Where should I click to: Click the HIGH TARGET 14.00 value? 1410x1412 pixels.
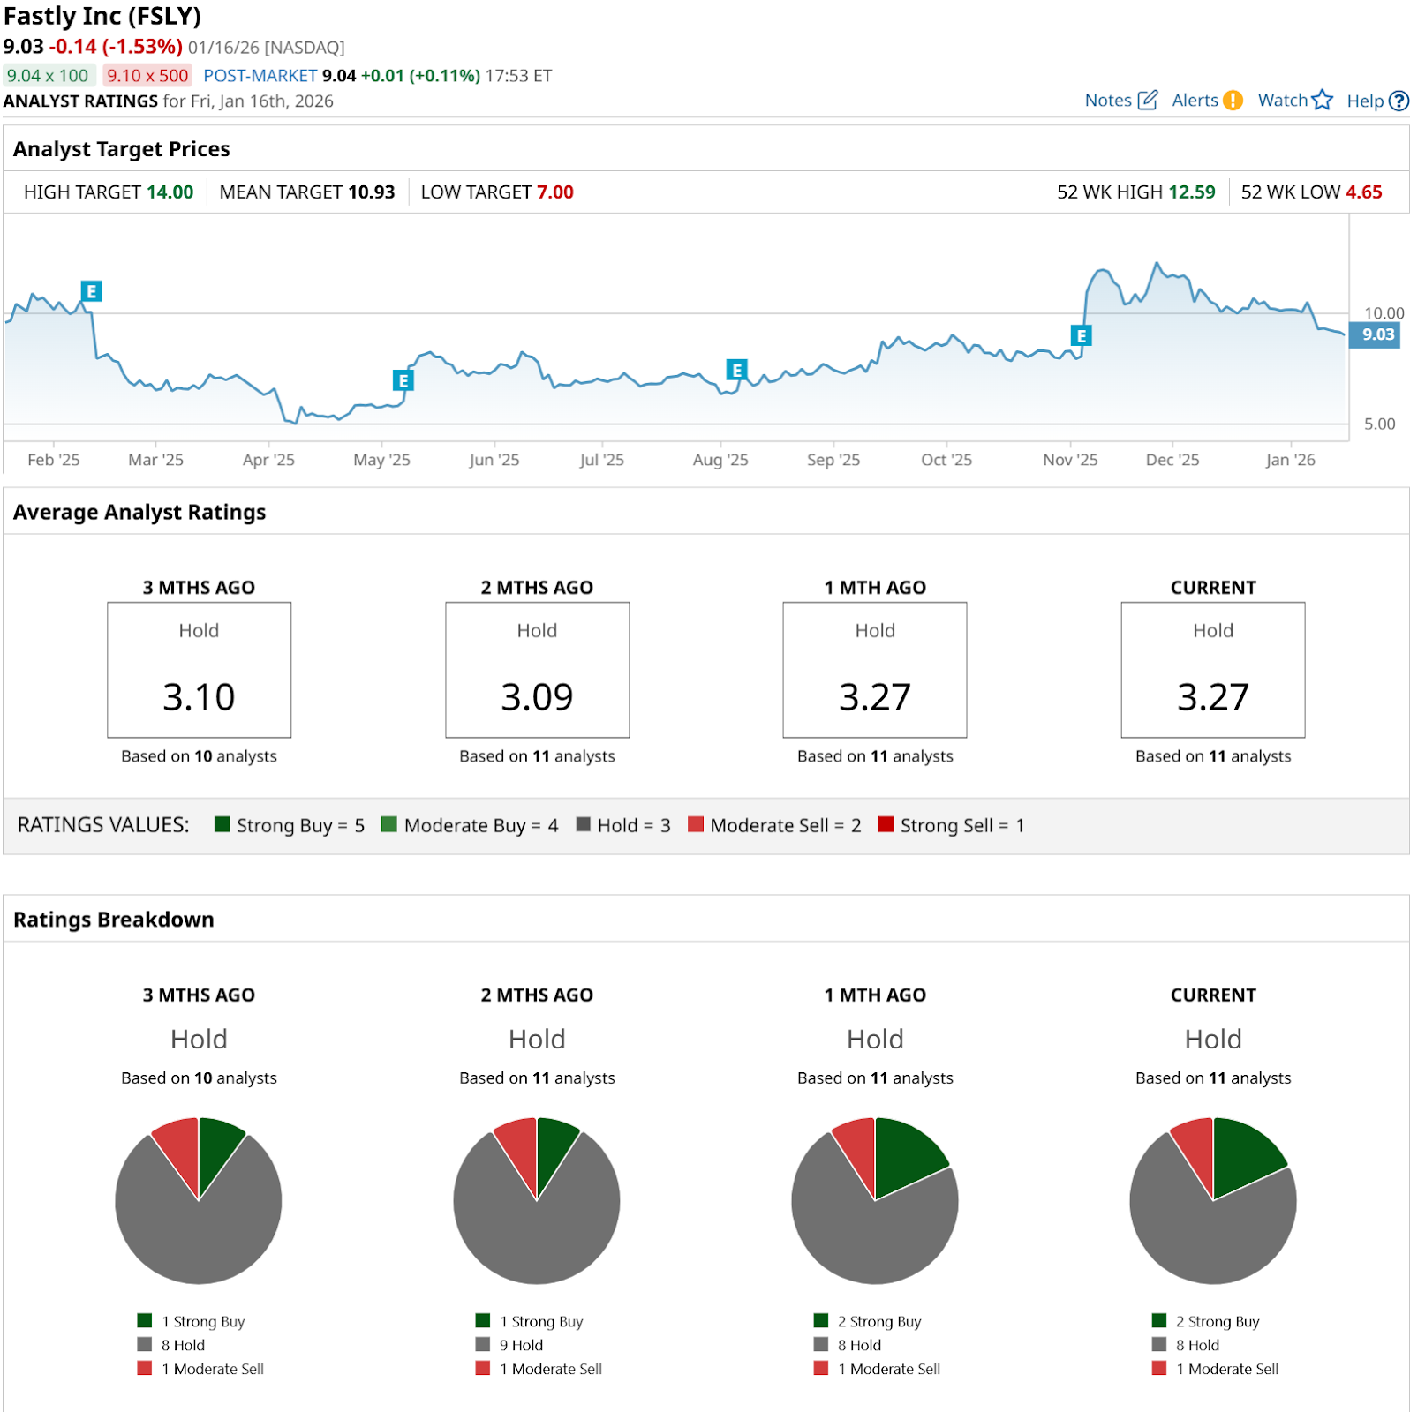tap(170, 192)
